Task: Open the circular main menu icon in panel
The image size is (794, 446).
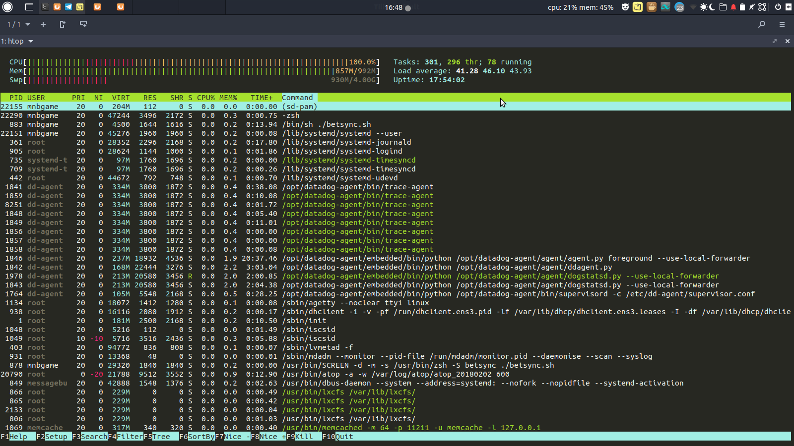Action: (7, 7)
